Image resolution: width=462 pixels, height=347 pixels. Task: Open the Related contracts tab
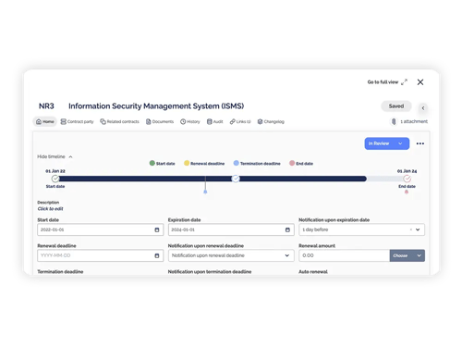pyautogui.click(x=119, y=121)
